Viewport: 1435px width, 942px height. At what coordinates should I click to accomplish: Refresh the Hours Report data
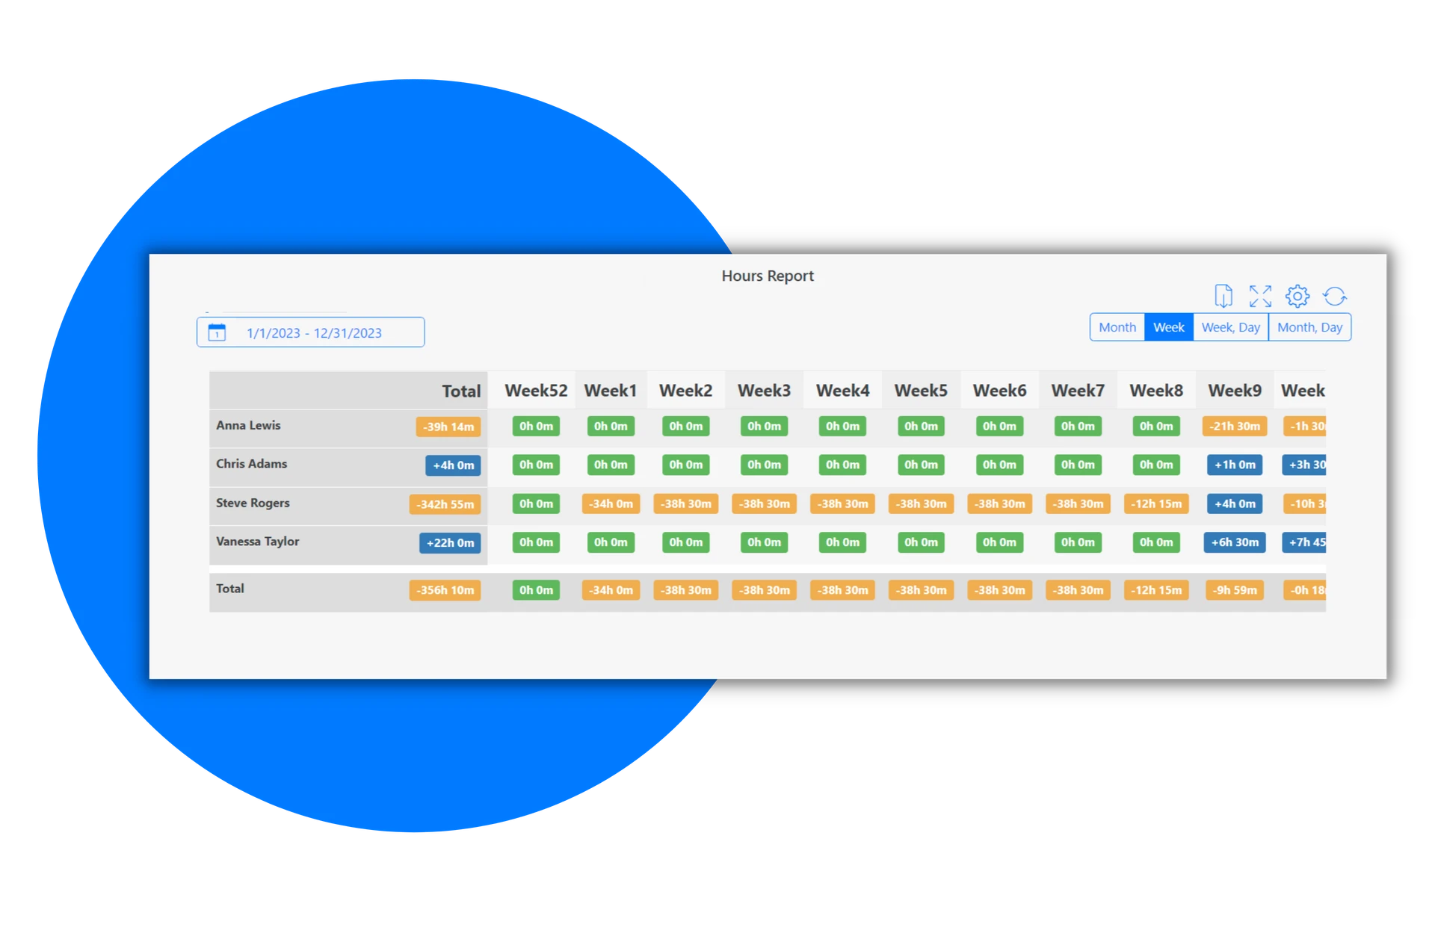click(x=1336, y=297)
